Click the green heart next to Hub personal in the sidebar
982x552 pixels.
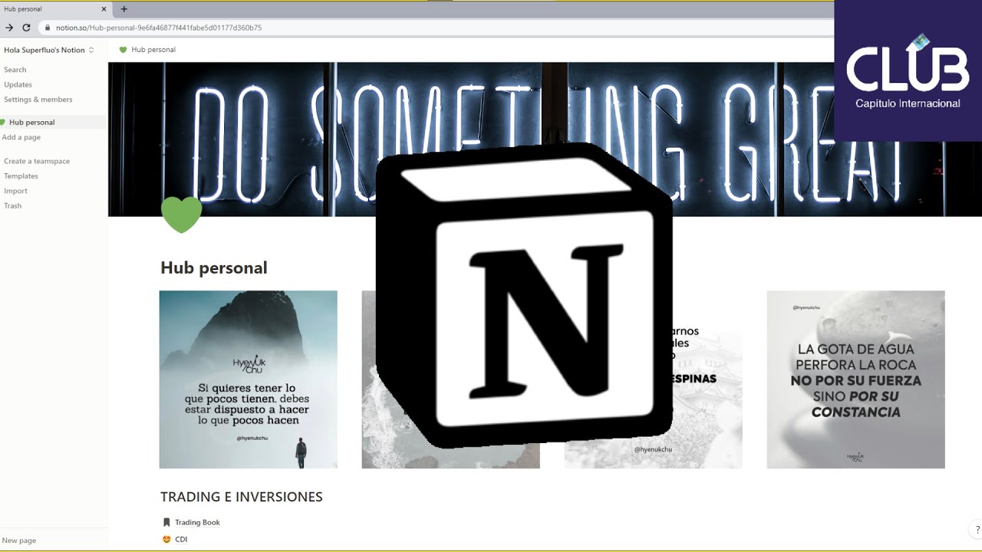click(3, 122)
